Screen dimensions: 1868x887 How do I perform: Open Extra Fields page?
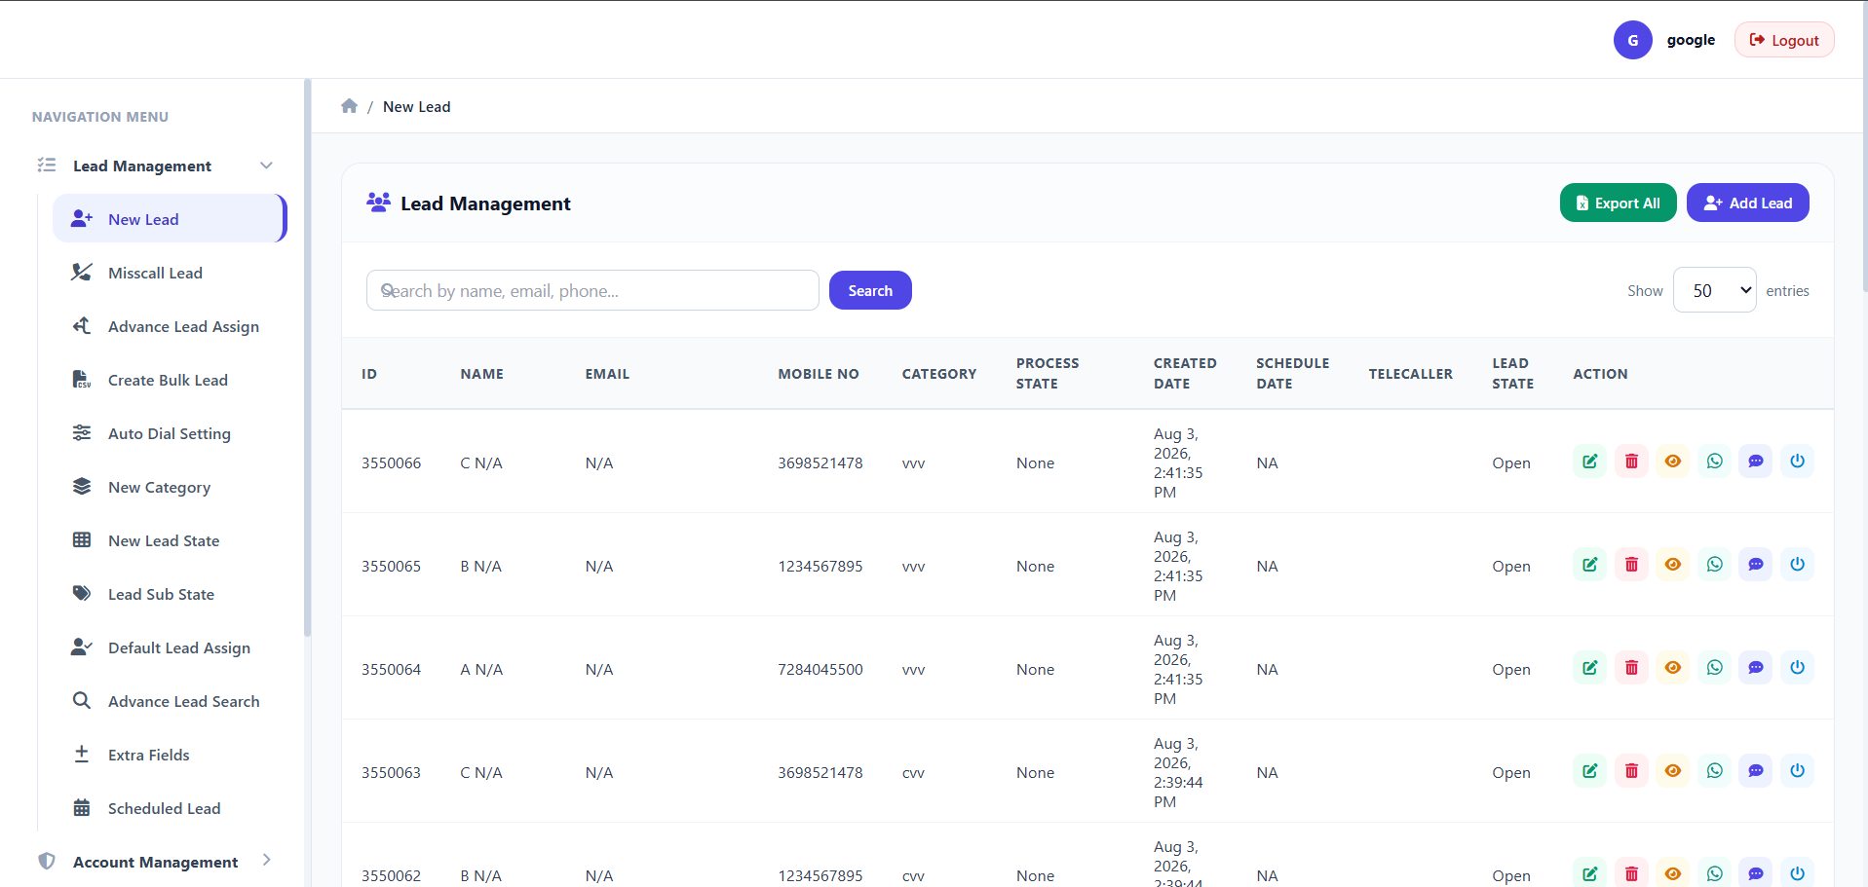(170, 755)
